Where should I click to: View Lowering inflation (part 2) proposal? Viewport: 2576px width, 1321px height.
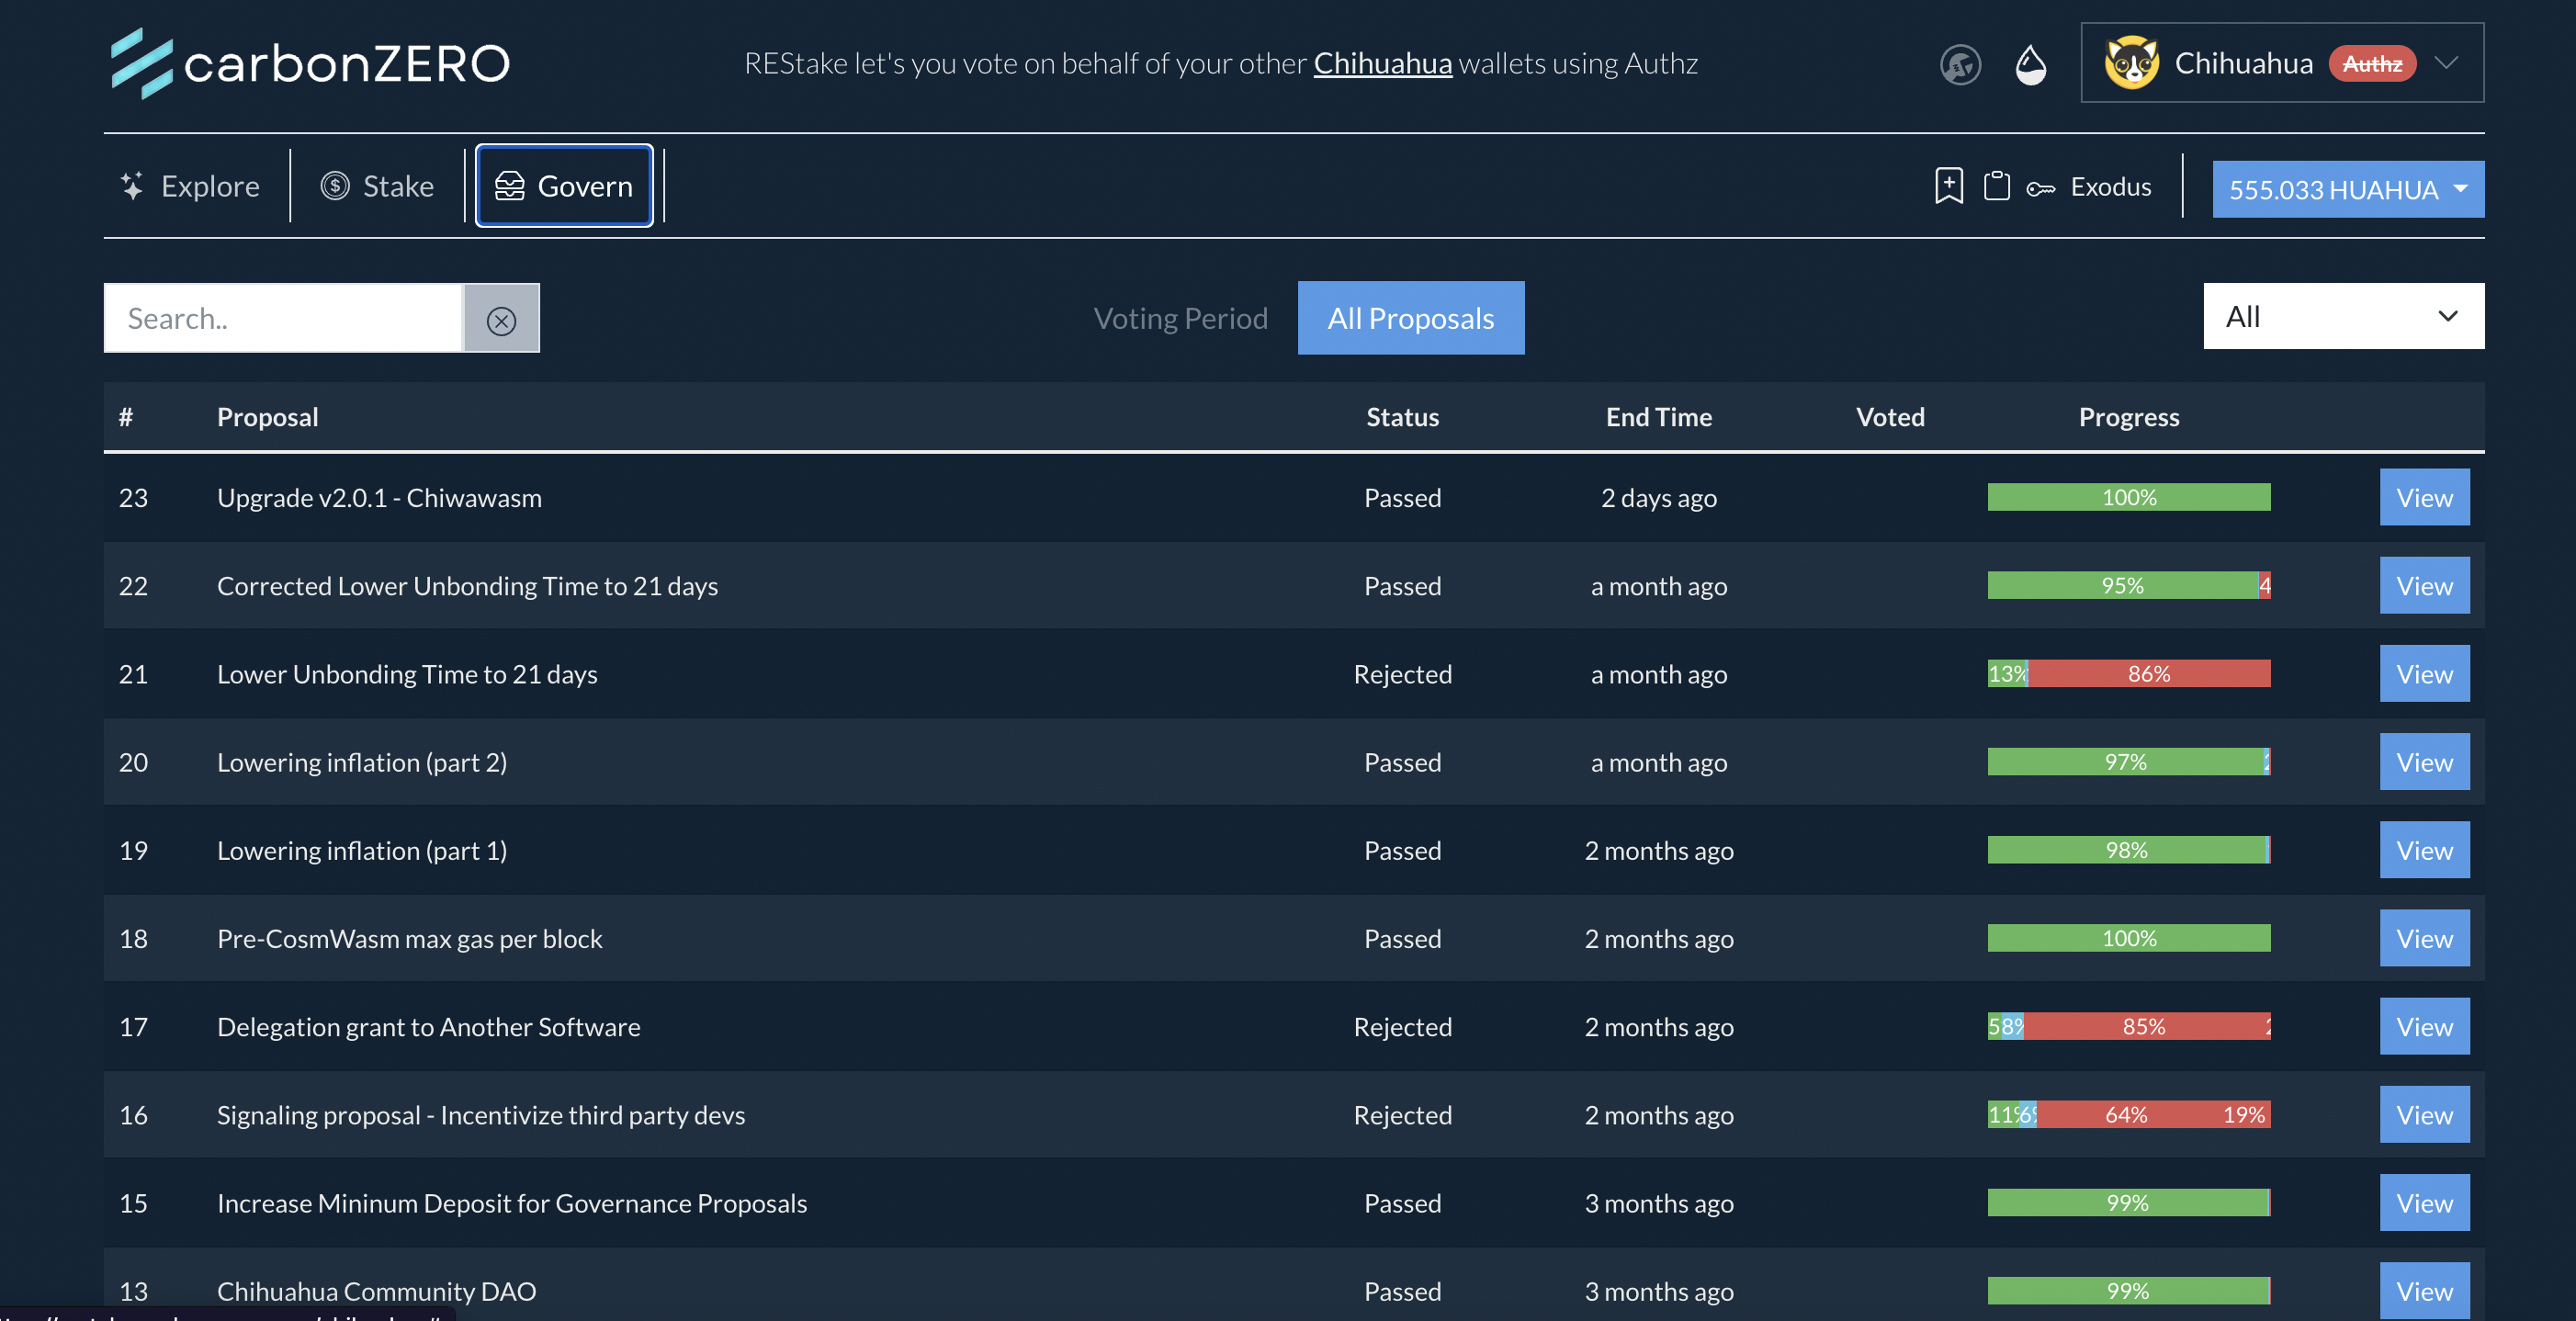[2424, 762]
